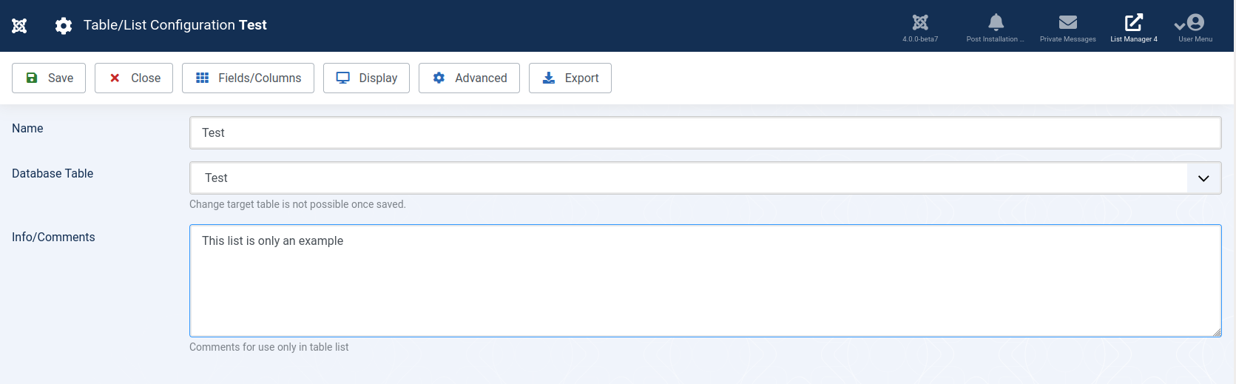Open List Manager 4 external link
Image resolution: width=1236 pixels, height=384 pixels.
[1134, 28]
